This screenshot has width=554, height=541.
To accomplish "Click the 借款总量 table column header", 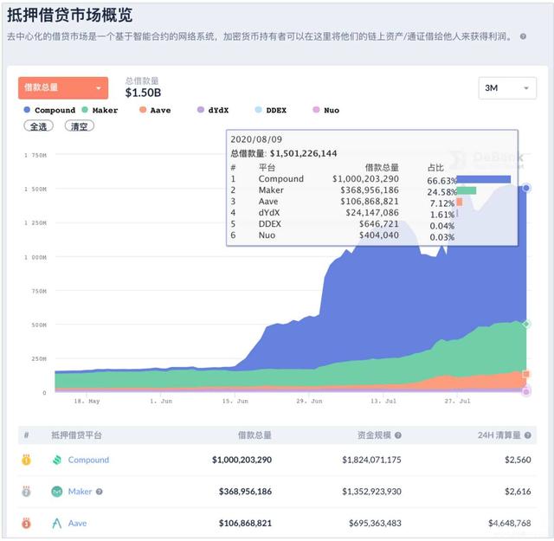I will [254, 435].
